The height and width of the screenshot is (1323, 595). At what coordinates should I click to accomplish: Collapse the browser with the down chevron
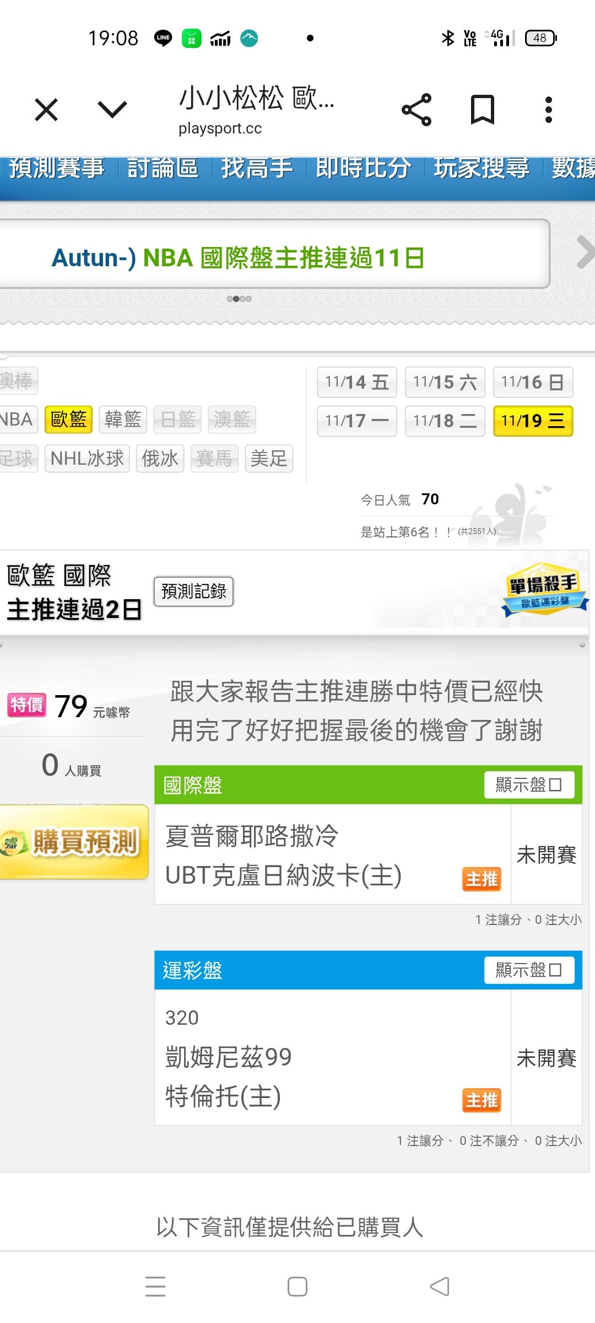(112, 110)
